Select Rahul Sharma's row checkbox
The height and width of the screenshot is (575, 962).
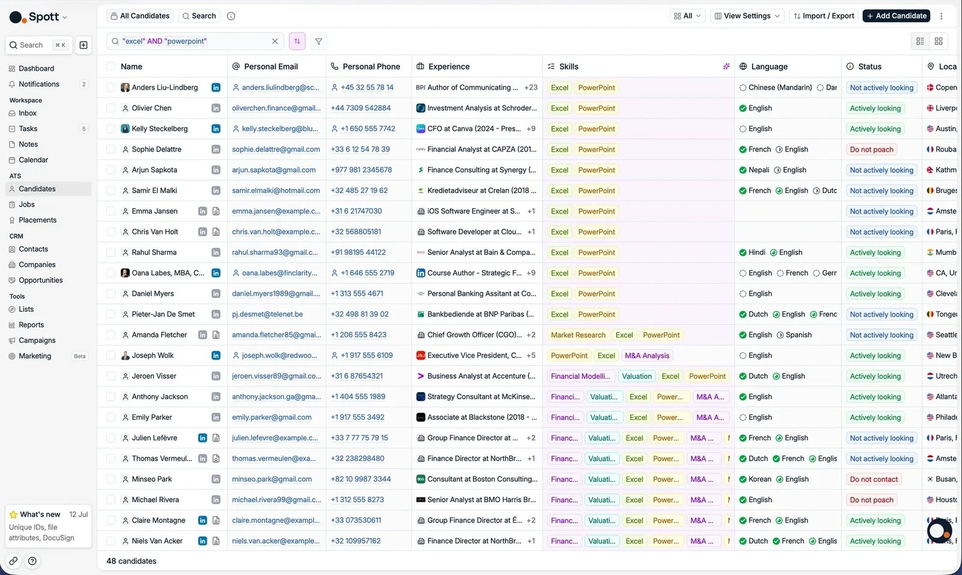point(111,253)
